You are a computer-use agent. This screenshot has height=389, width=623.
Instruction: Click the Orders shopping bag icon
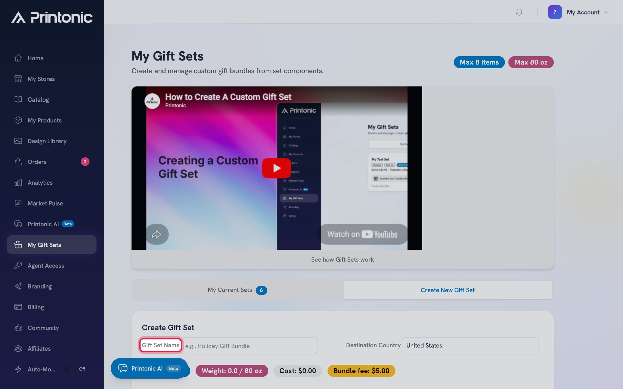coord(18,162)
